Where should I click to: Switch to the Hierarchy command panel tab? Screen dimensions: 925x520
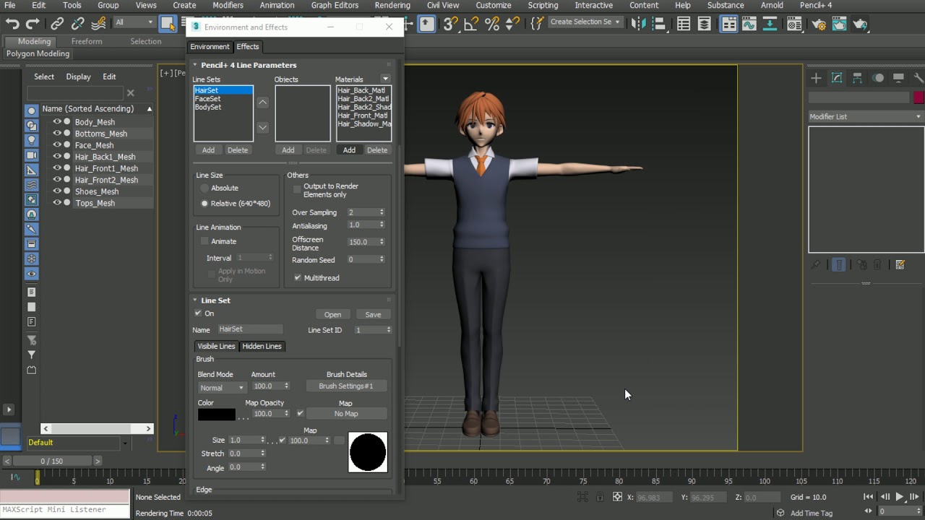(857, 78)
